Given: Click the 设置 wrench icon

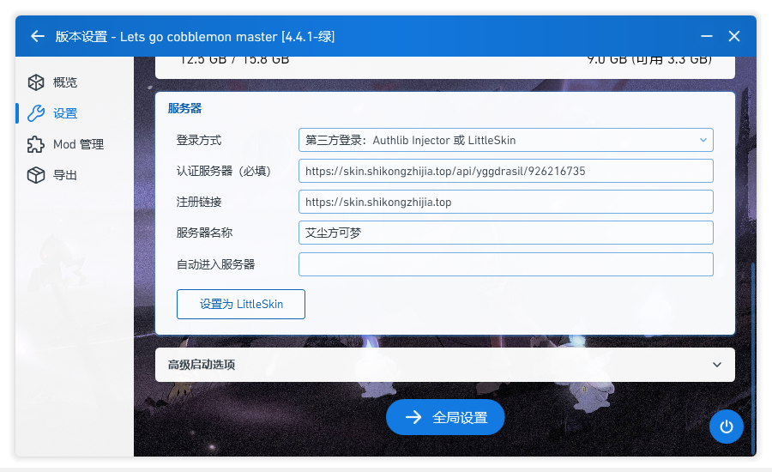Looking at the screenshot, I should [x=36, y=113].
